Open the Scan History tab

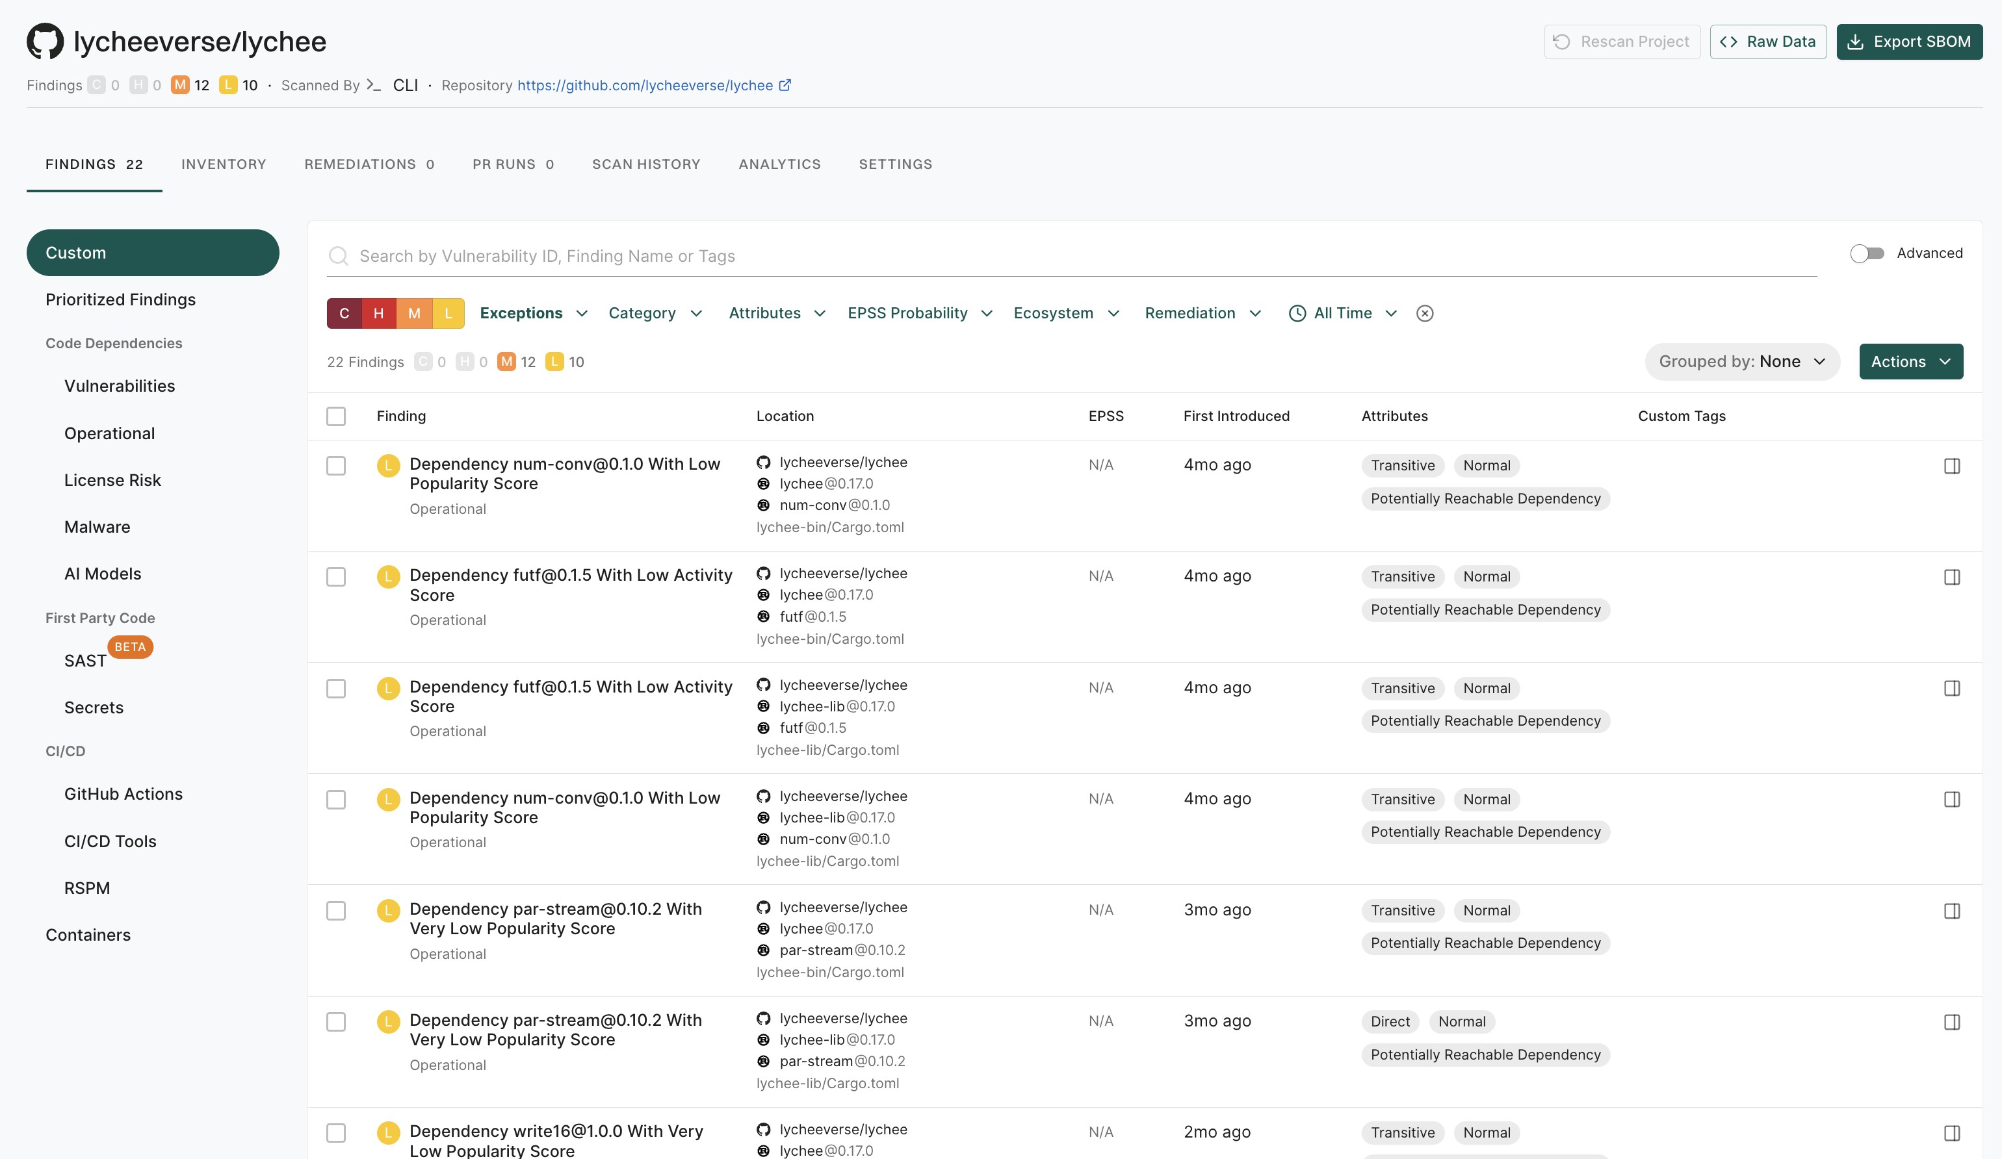(x=646, y=164)
